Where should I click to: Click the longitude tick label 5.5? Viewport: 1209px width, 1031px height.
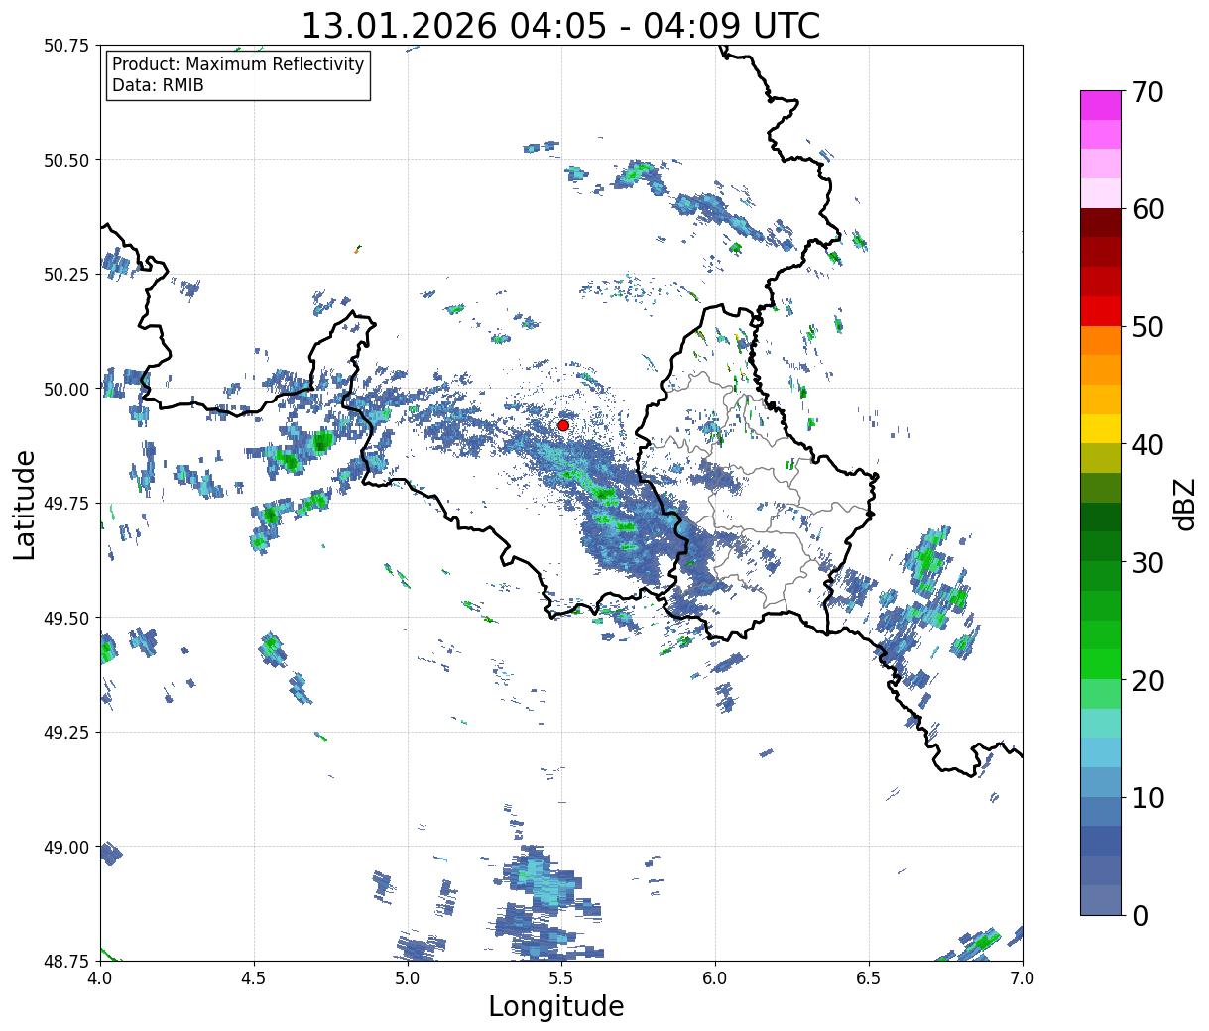561,977
